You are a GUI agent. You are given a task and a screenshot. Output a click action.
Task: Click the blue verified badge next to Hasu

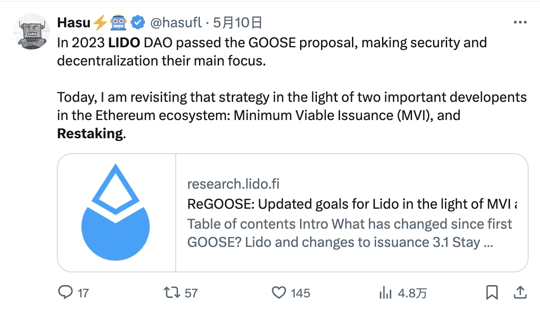[138, 22]
